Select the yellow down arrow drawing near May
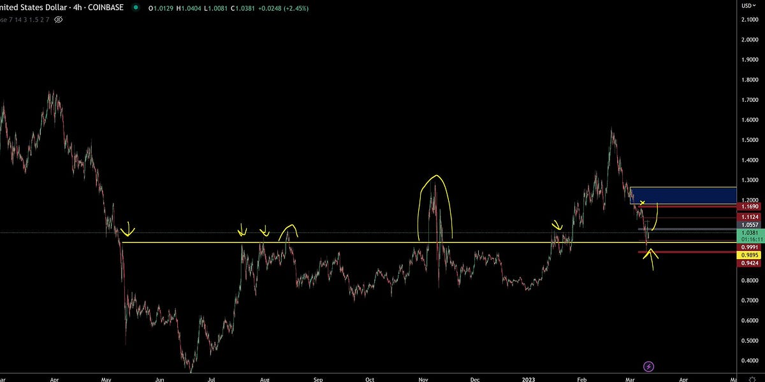The image size is (765, 382). pos(128,229)
